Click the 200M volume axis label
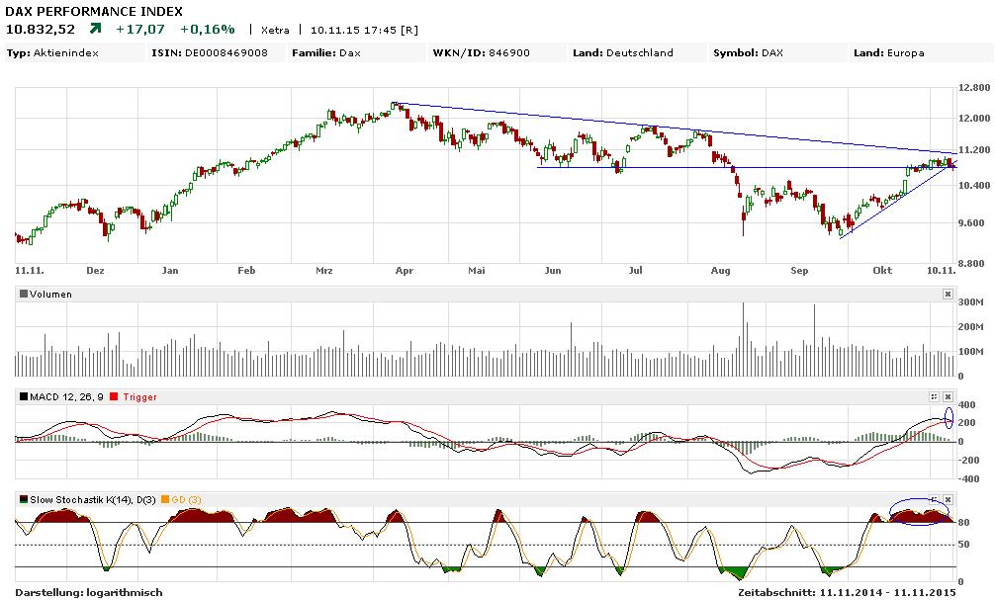Viewport: 995px width, 600px height. point(971,326)
